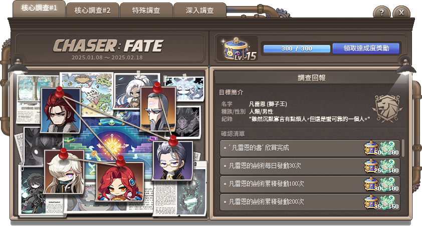Select the '凡雷恩的書' 欣賞完成 checklist row
422x226 pixels.
[x=310, y=148]
